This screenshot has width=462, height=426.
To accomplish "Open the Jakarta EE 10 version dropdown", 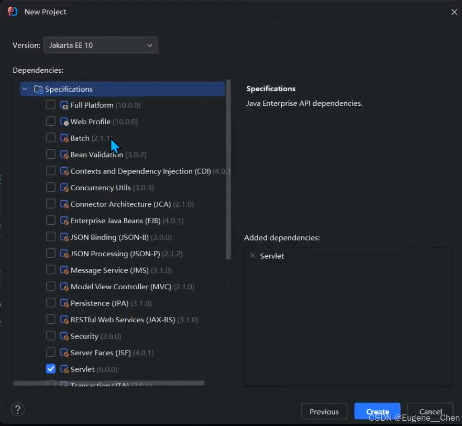I will [101, 45].
